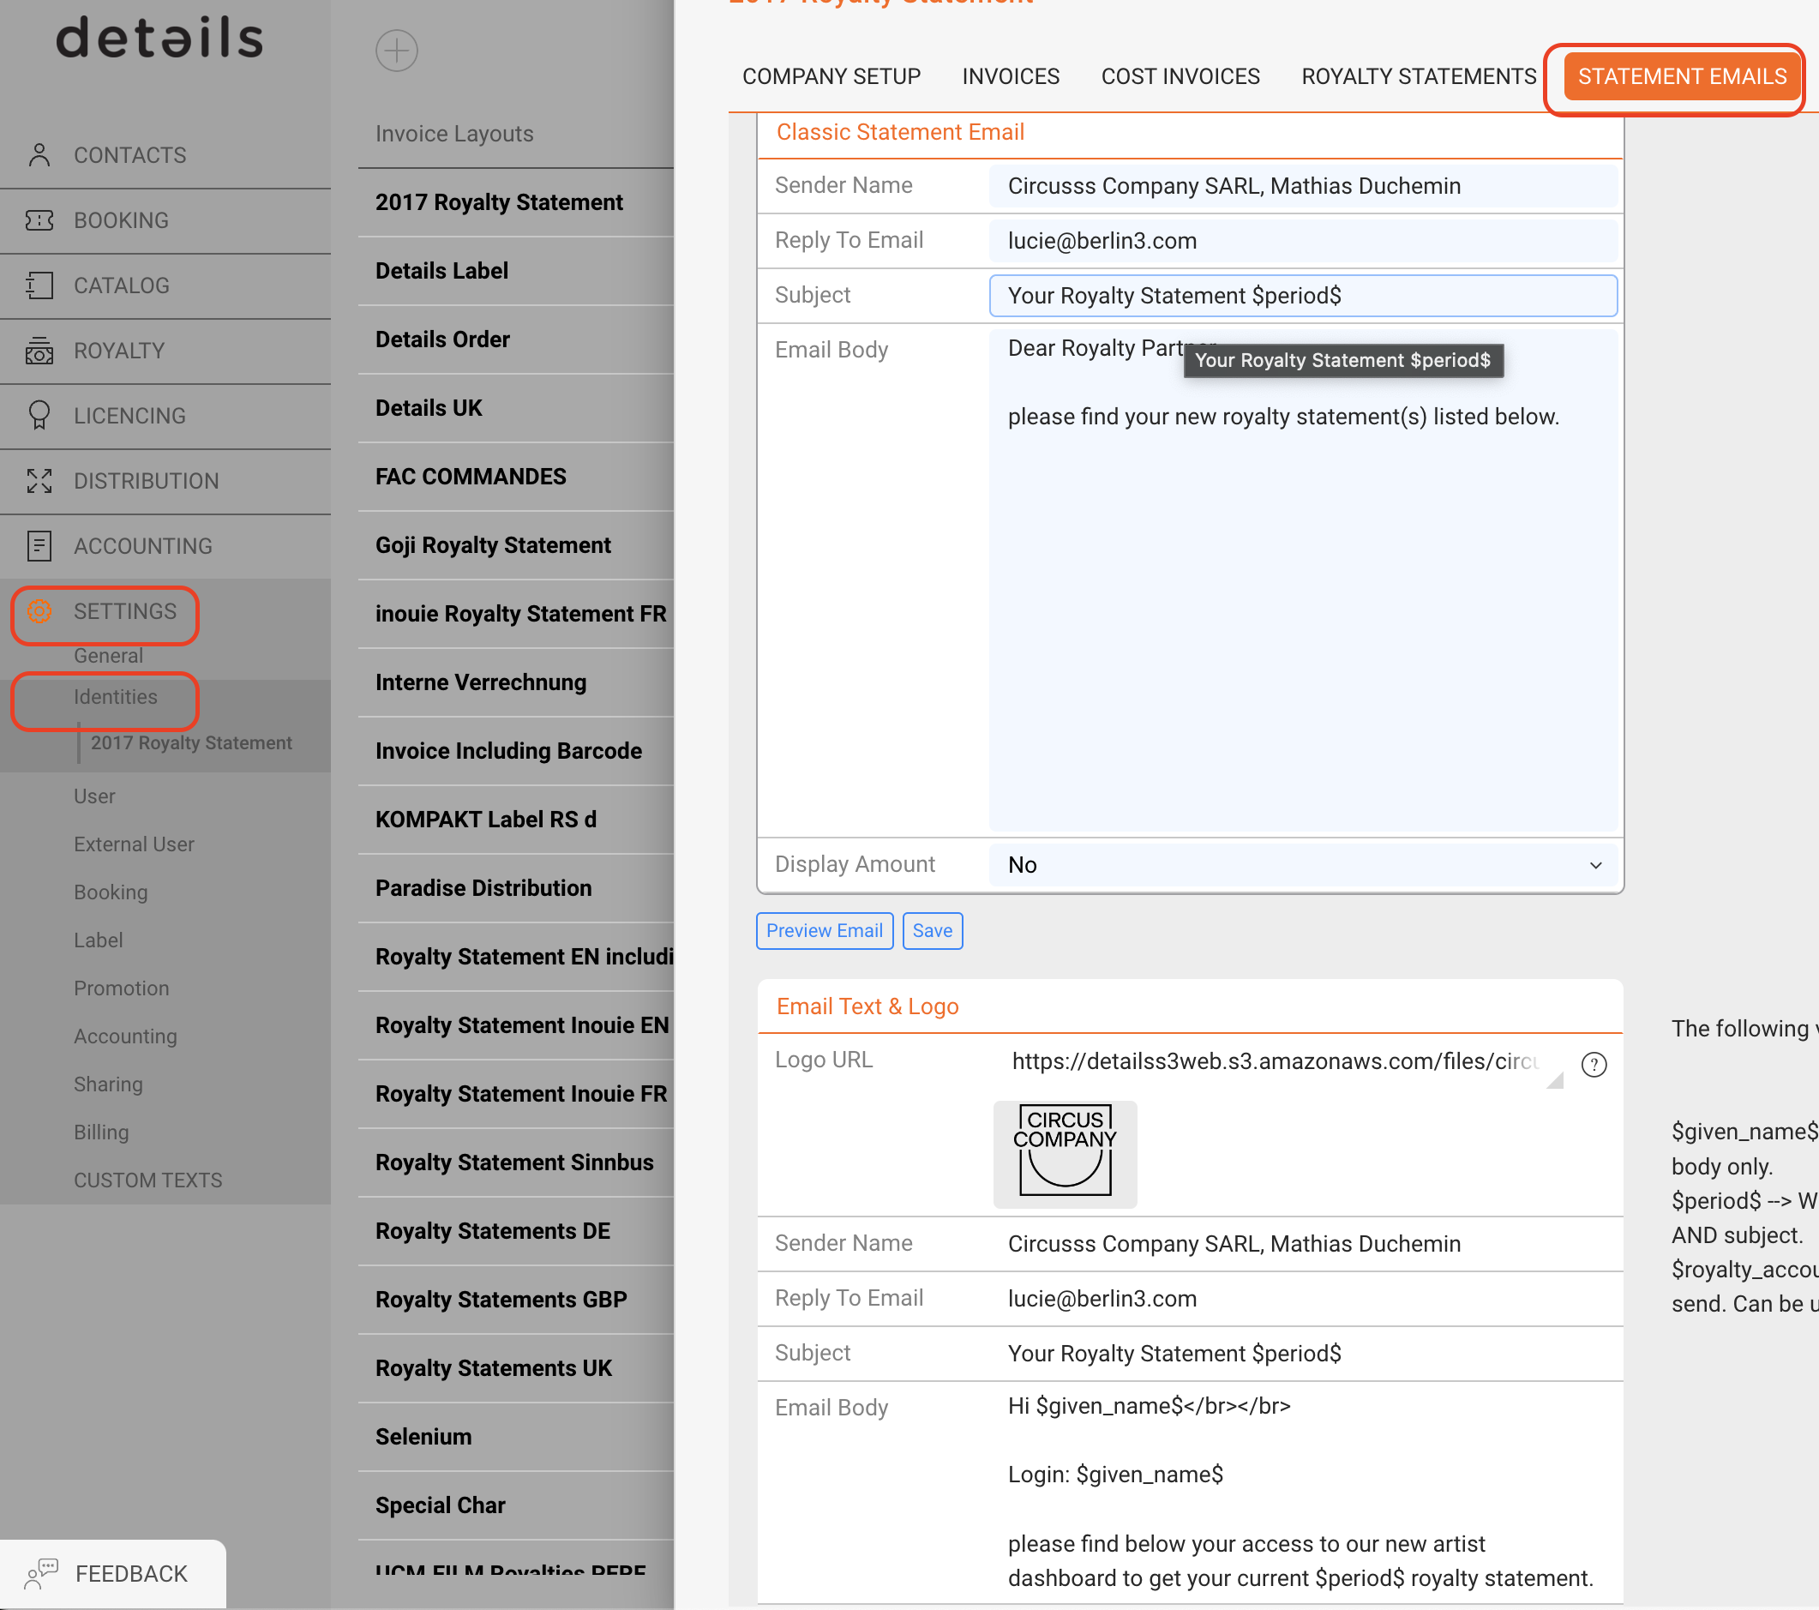Switch to the Statement Emails tab
This screenshot has height=1610, width=1819.
1682,76
